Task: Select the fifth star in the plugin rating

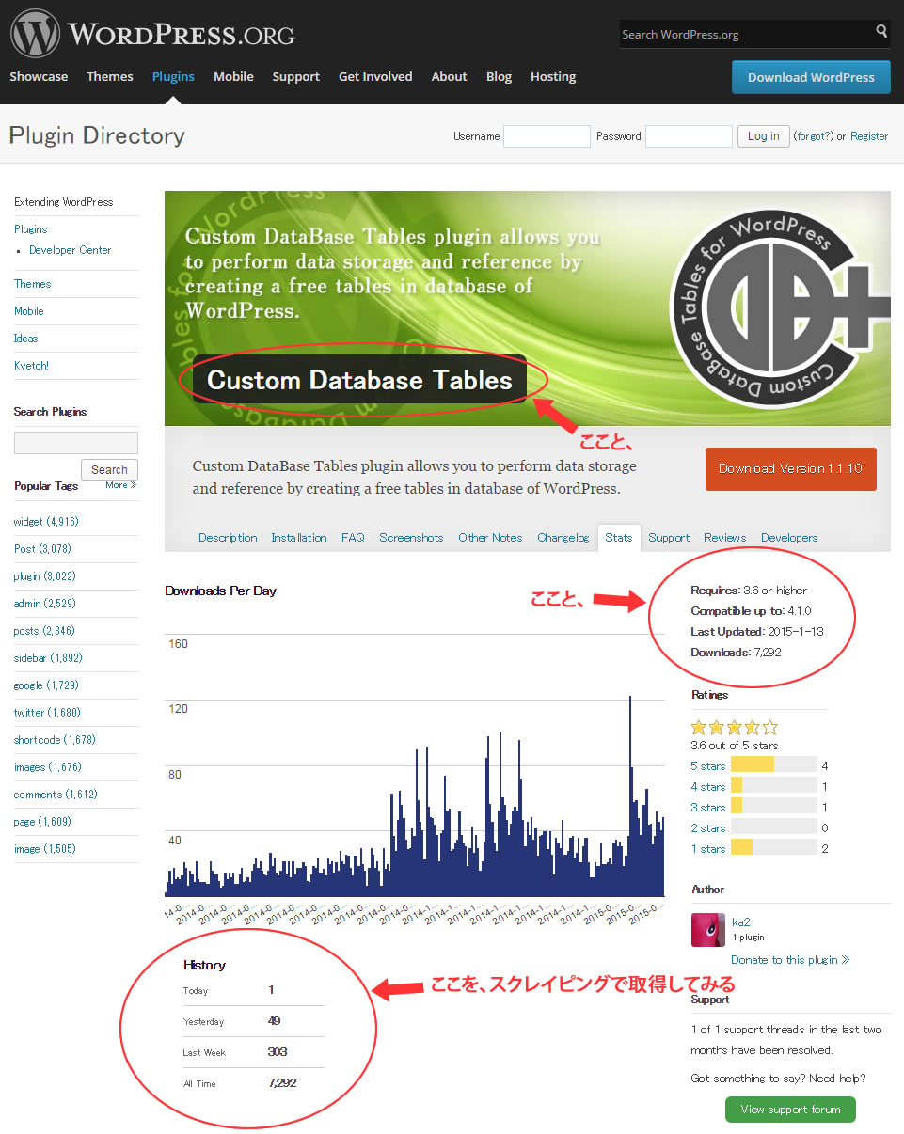Action: [x=769, y=727]
